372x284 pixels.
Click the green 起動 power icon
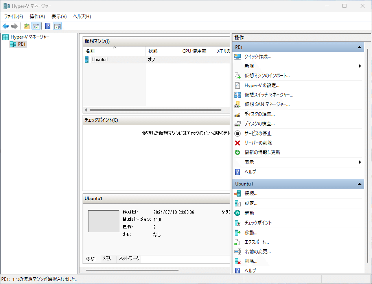[238, 213]
